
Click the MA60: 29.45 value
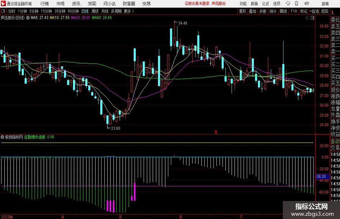pos(102,18)
